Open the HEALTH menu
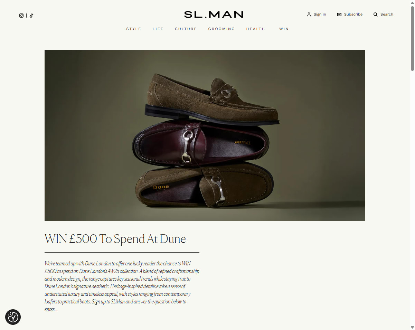 coord(256,29)
